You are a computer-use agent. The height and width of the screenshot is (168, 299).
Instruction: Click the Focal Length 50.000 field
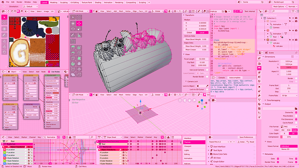202,59
